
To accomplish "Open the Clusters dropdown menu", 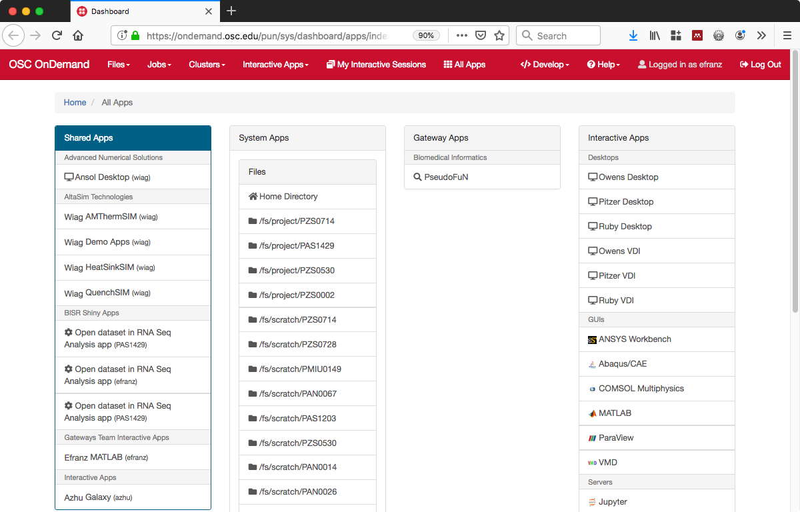I will tap(207, 65).
